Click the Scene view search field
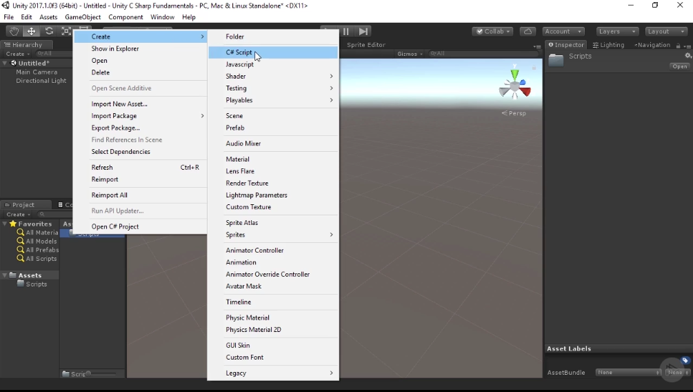The width and height of the screenshot is (693, 392). [x=483, y=54]
